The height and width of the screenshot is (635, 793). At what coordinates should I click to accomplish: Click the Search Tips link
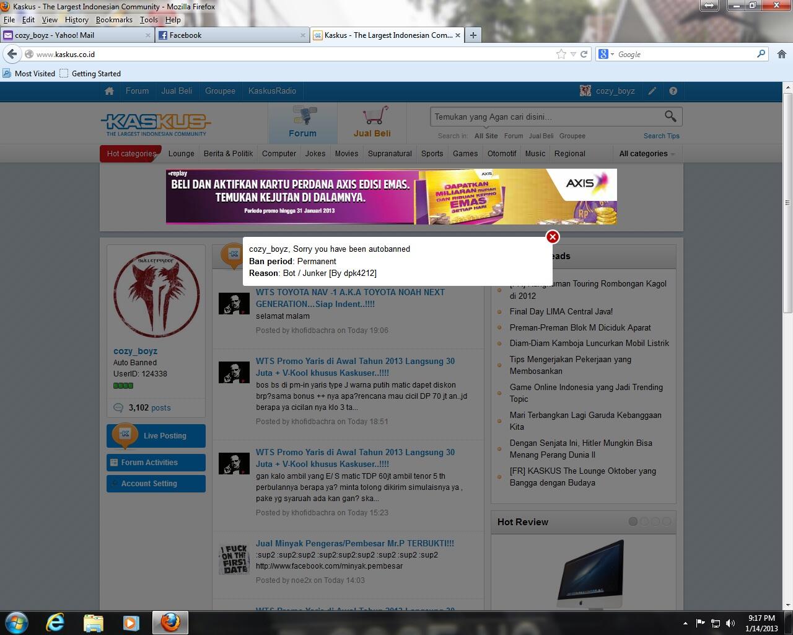tap(661, 136)
